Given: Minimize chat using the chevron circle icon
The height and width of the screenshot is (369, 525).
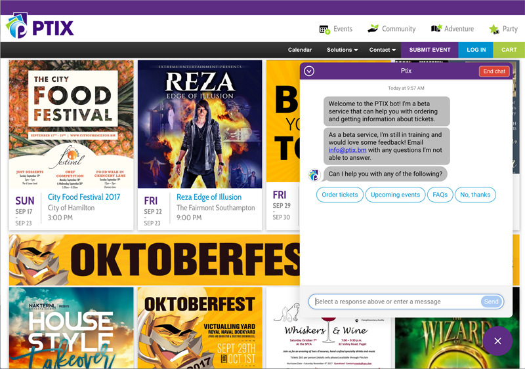Looking at the screenshot, I should tap(309, 71).
